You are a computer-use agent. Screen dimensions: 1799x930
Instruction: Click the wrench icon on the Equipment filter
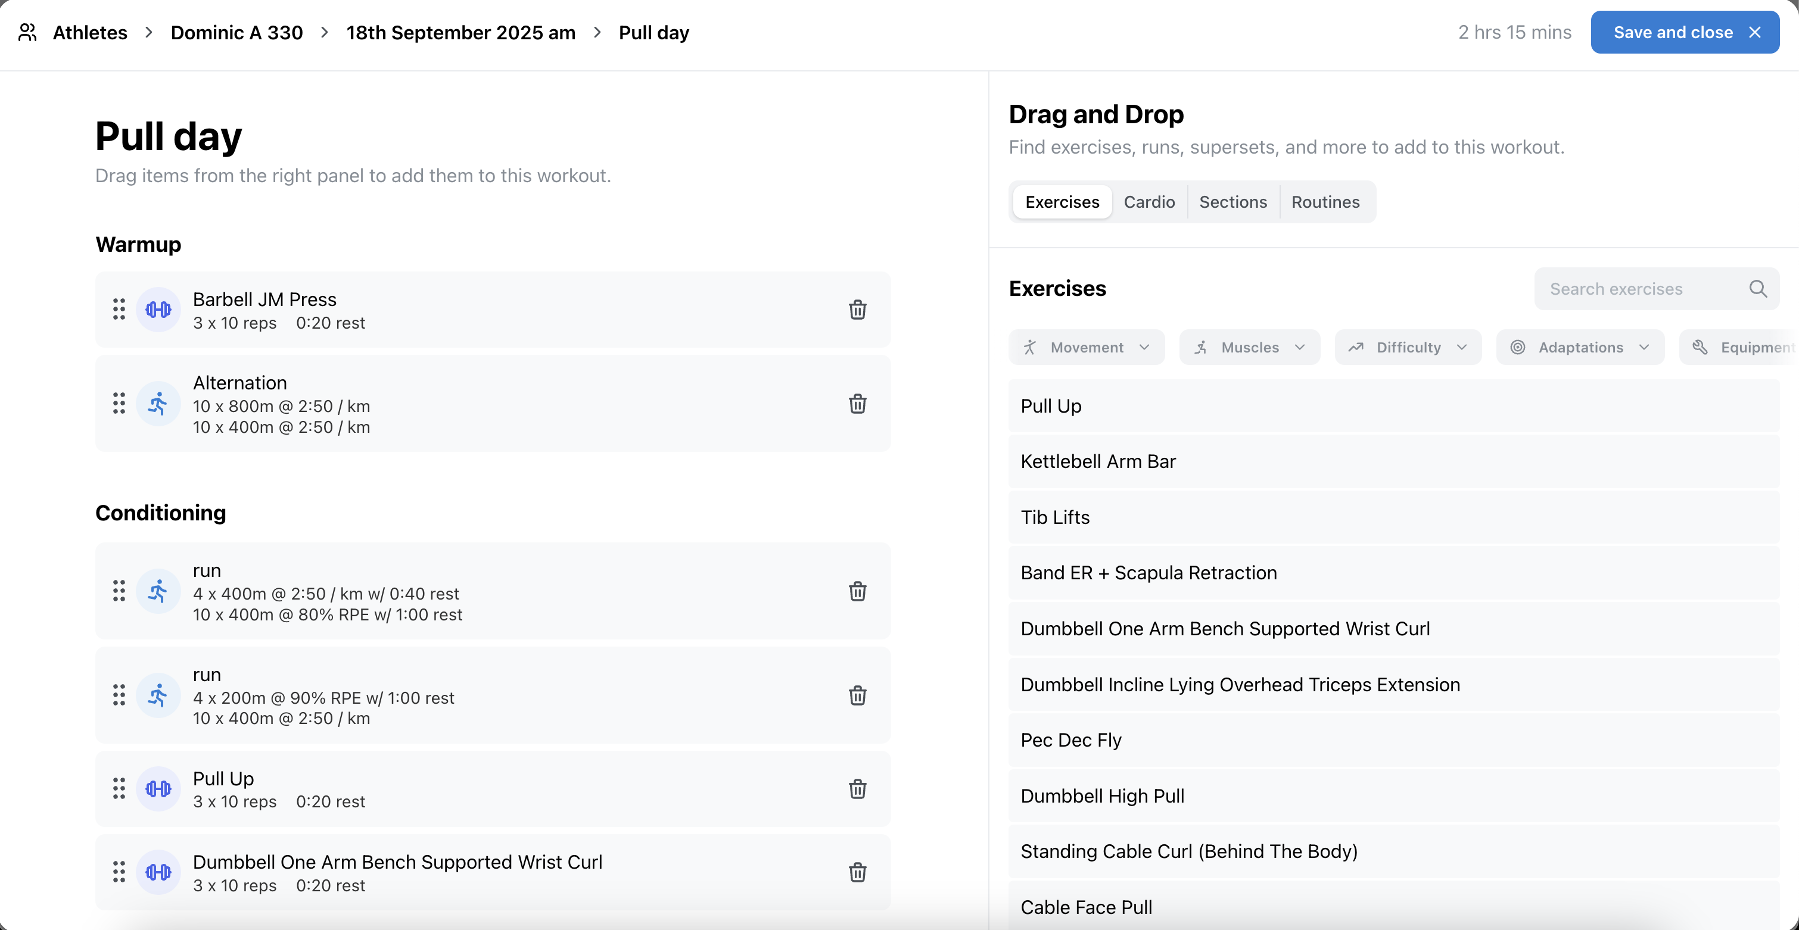1700,347
